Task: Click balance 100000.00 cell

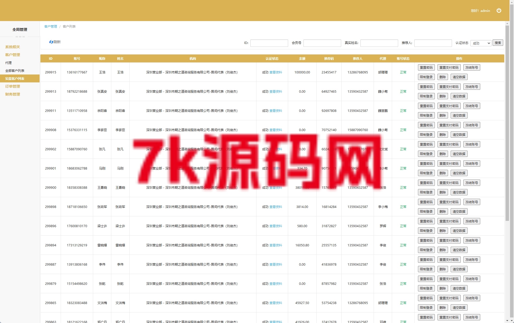Action: coord(302,72)
